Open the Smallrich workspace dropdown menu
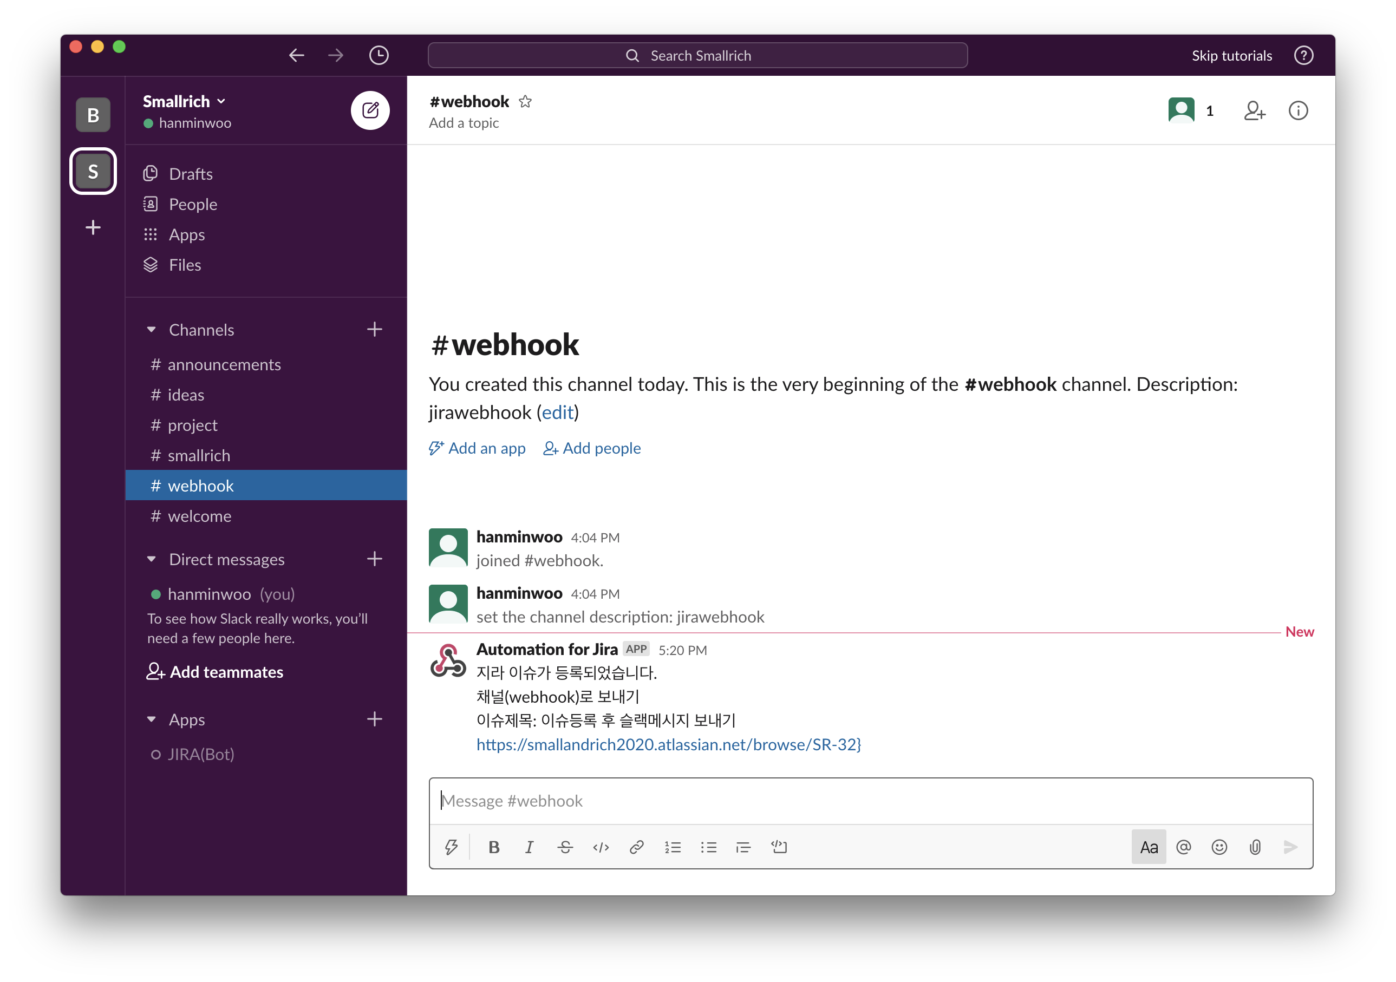 pos(184,101)
